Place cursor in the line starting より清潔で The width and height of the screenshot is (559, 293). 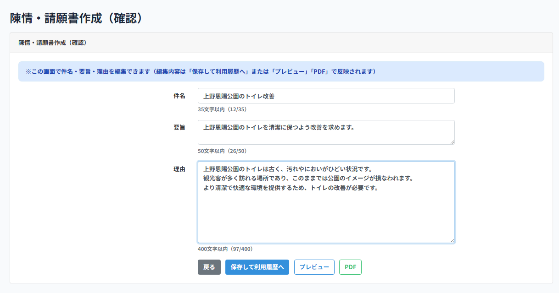click(x=290, y=188)
